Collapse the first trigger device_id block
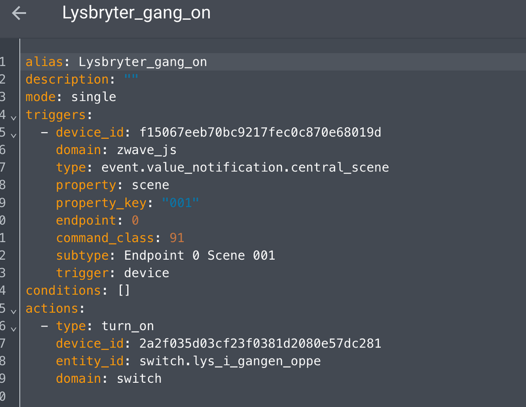 (14, 134)
